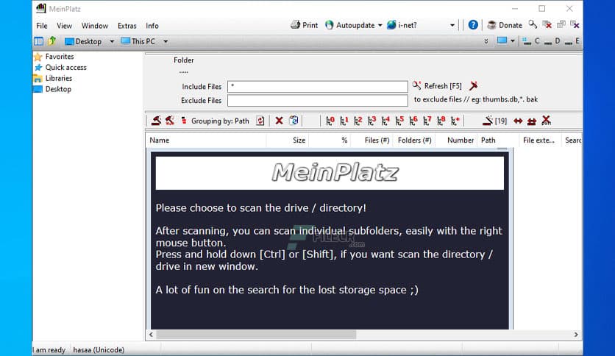Click the horizontal scrollbar thumb

coord(256,335)
